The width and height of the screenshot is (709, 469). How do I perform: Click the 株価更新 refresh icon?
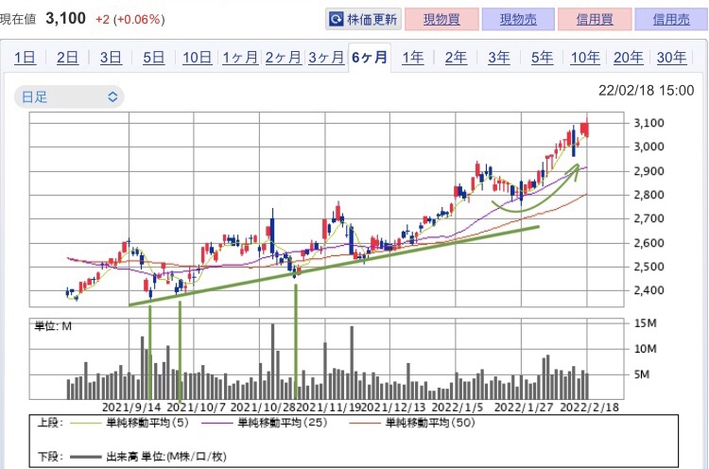point(336,20)
